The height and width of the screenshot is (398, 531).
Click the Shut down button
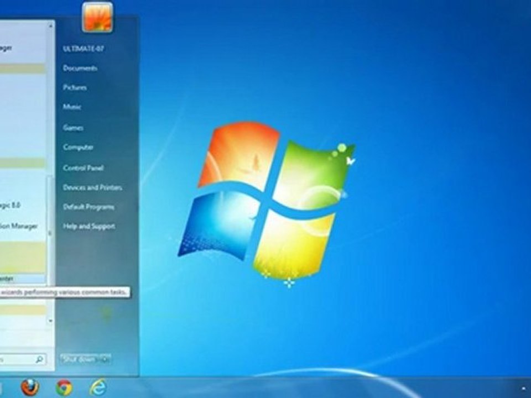click(x=80, y=359)
